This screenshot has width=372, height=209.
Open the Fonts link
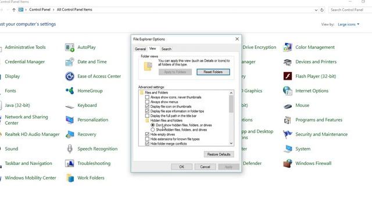pos(10,91)
